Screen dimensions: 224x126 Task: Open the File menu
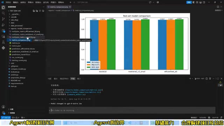(x=8, y=2)
